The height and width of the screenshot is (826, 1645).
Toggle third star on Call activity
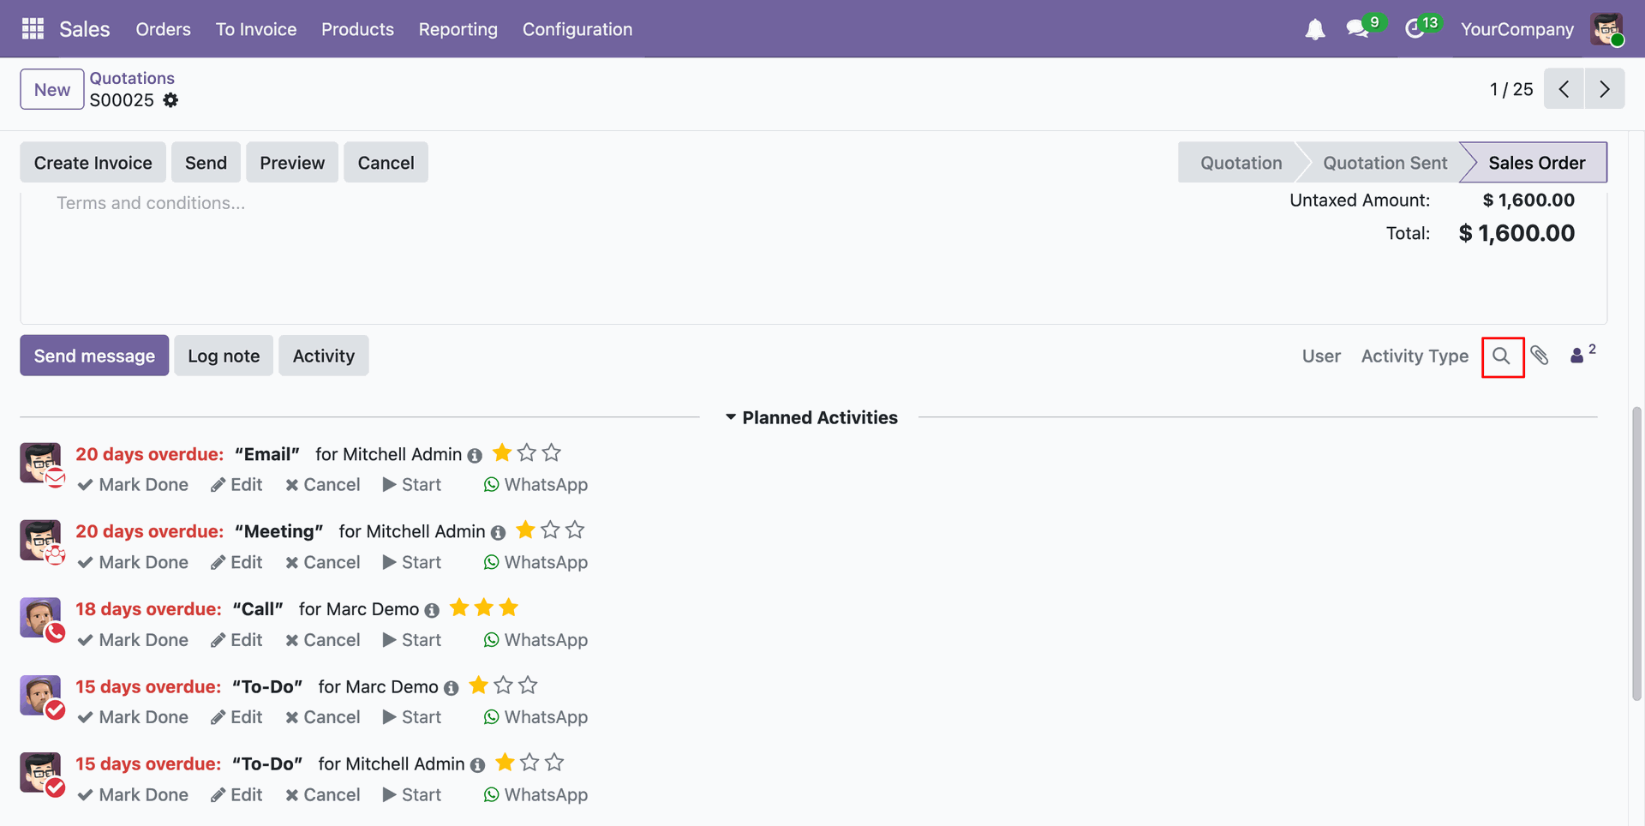click(509, 608)
